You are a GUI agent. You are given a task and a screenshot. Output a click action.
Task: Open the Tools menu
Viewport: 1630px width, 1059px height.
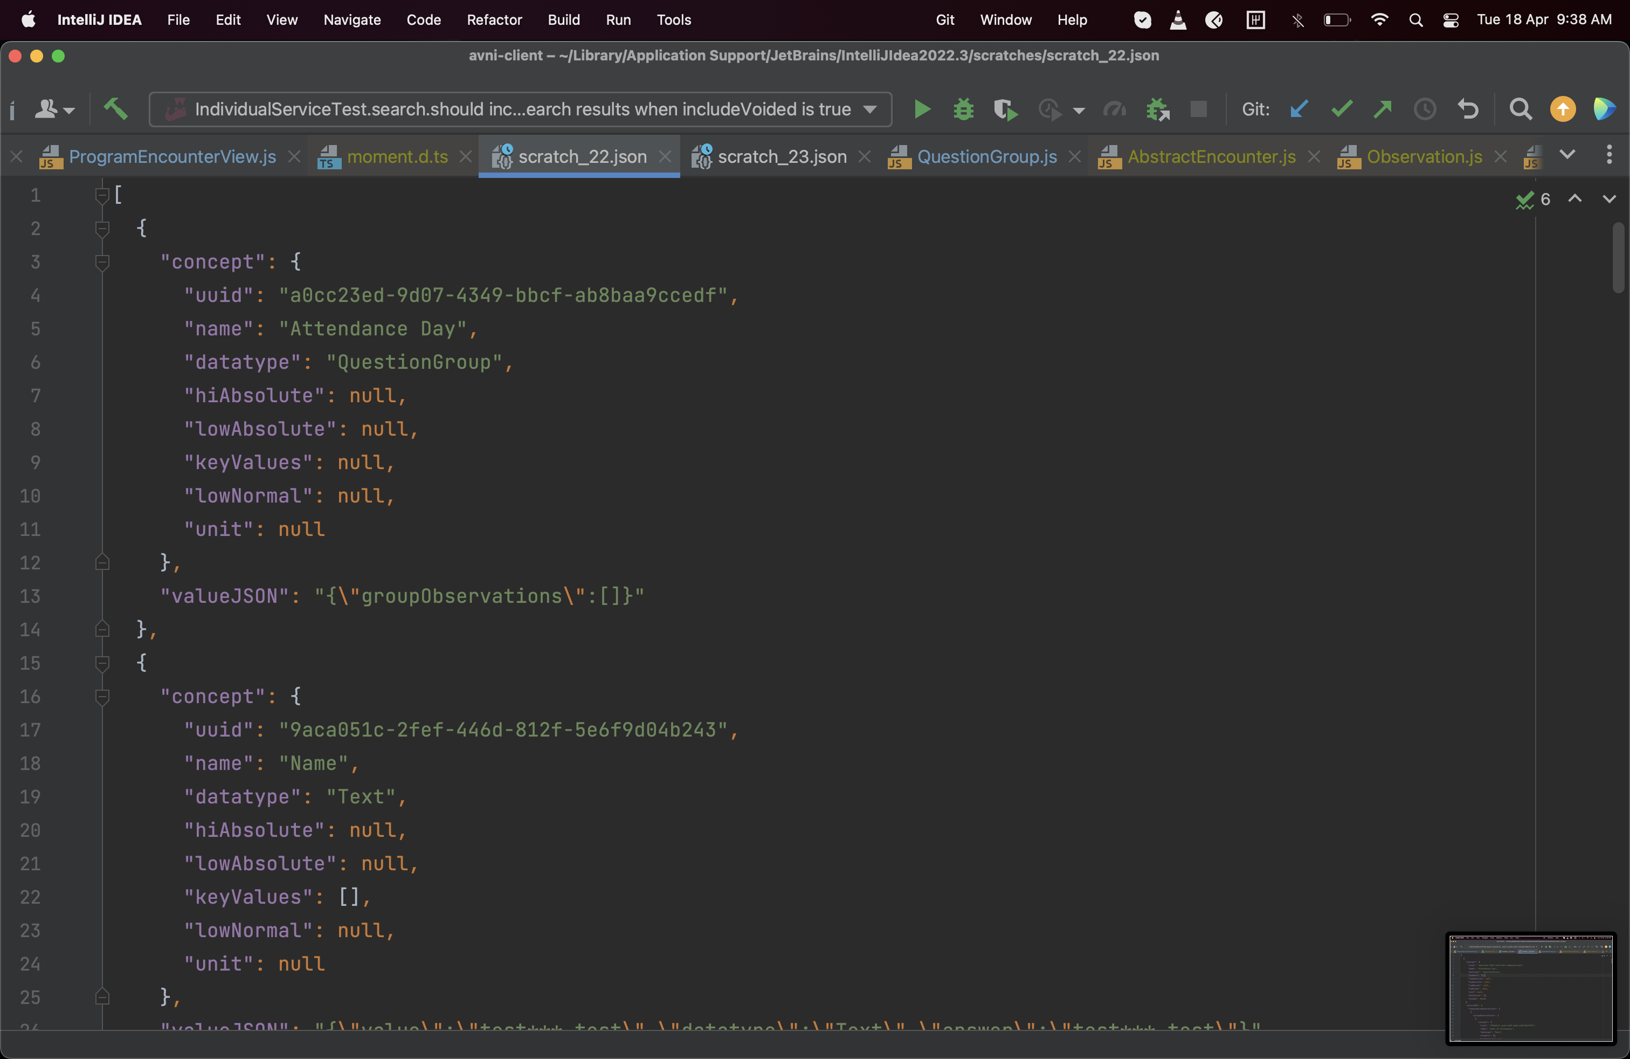pos(674,20)
